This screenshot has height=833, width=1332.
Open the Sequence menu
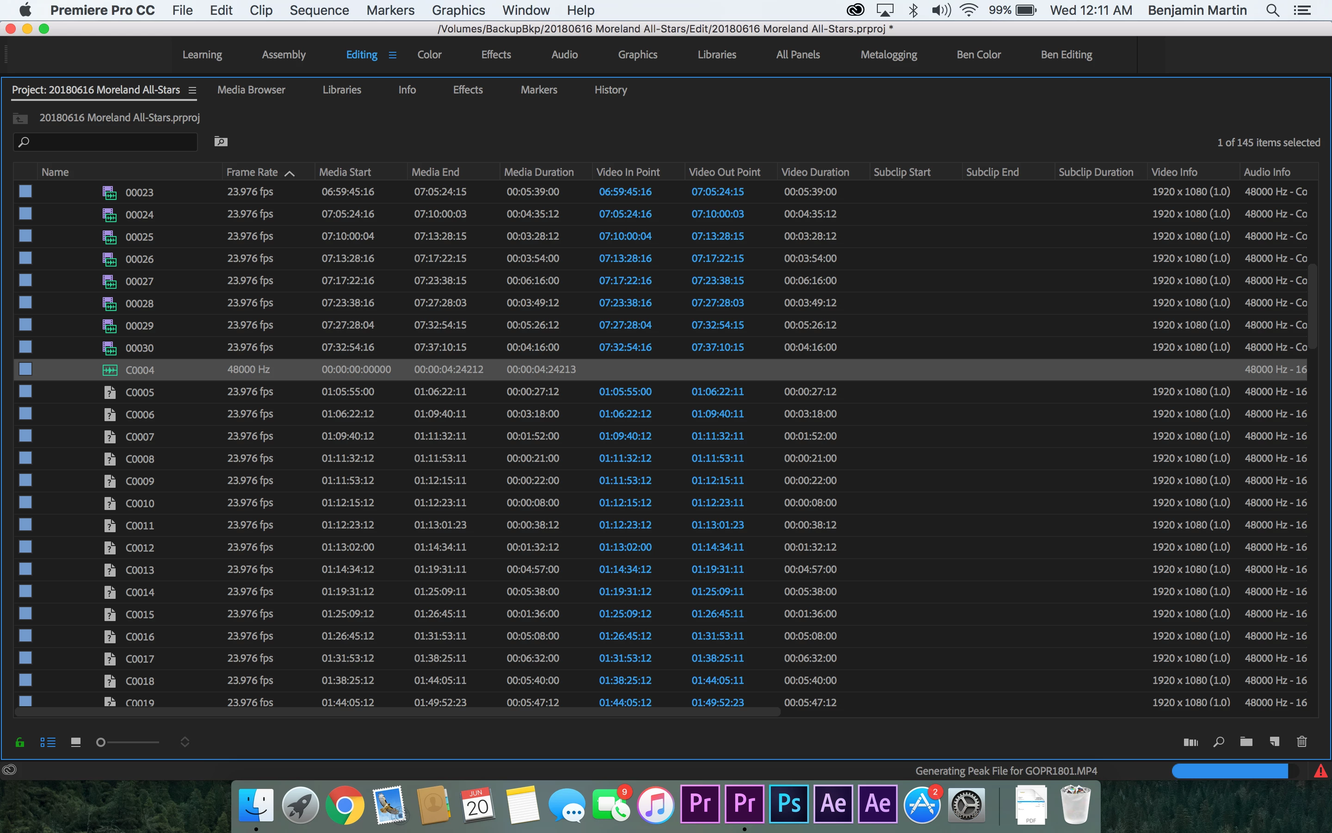pos(319,10)
